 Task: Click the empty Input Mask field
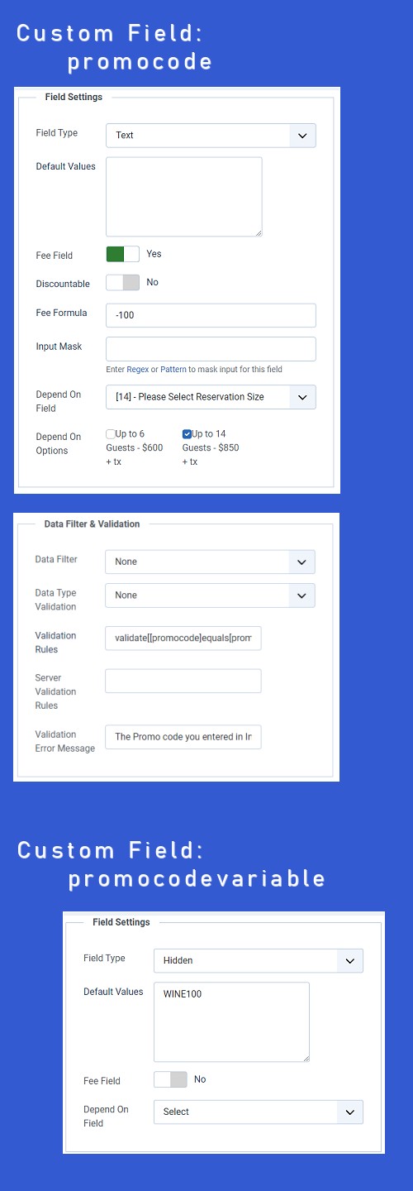pos(211,349)
